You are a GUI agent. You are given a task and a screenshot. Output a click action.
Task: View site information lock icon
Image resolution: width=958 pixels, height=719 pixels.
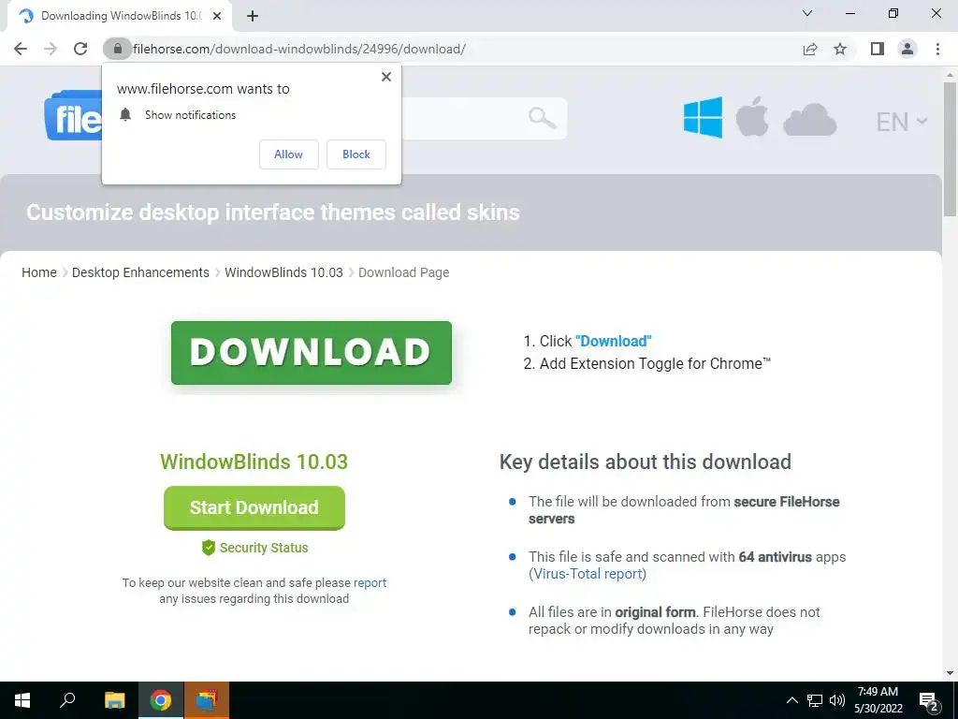coord(118,49)
